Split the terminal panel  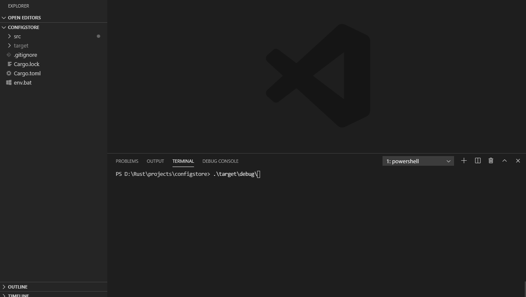point(478,161)
